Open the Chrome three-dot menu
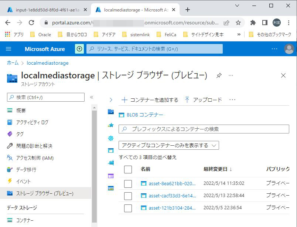Viewport: 297px width, 227px height. pyautogui.click(x=289, y=23)
